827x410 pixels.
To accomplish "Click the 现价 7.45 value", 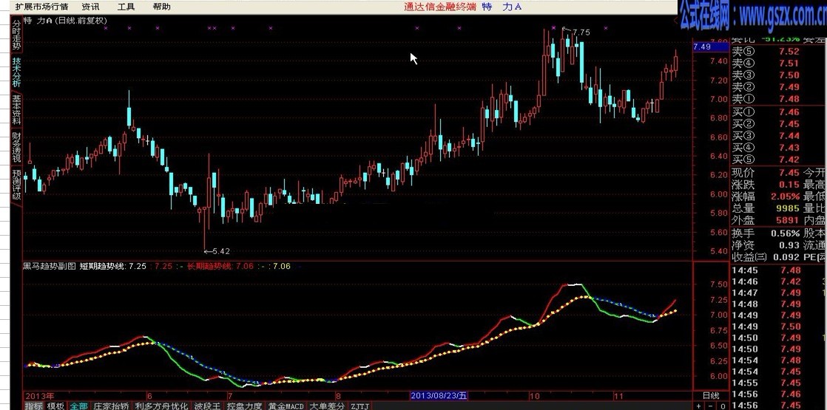I will click(x=789, y=173).
